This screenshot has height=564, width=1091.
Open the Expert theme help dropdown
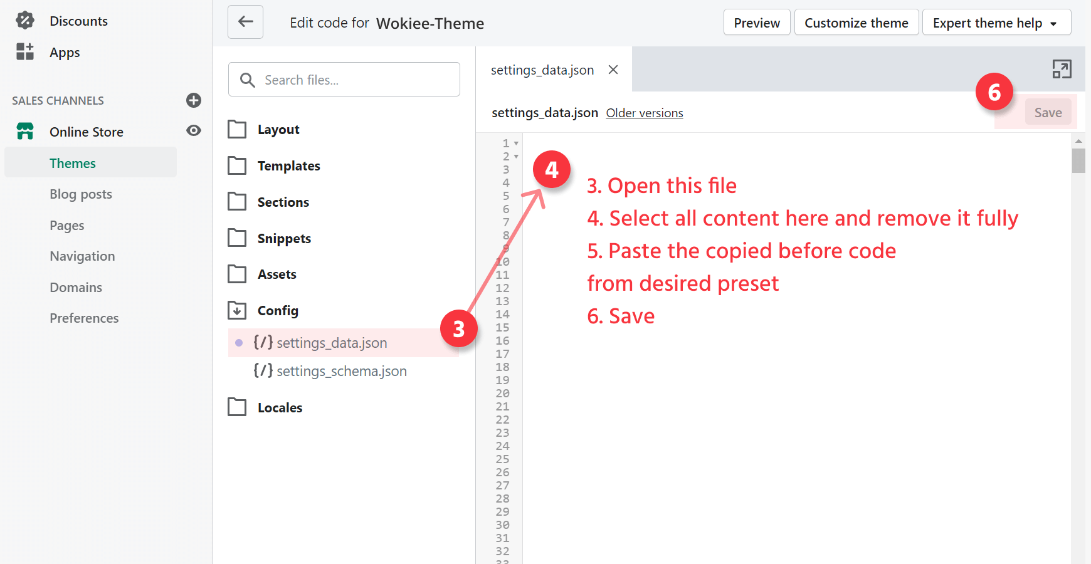click(996, 23)
